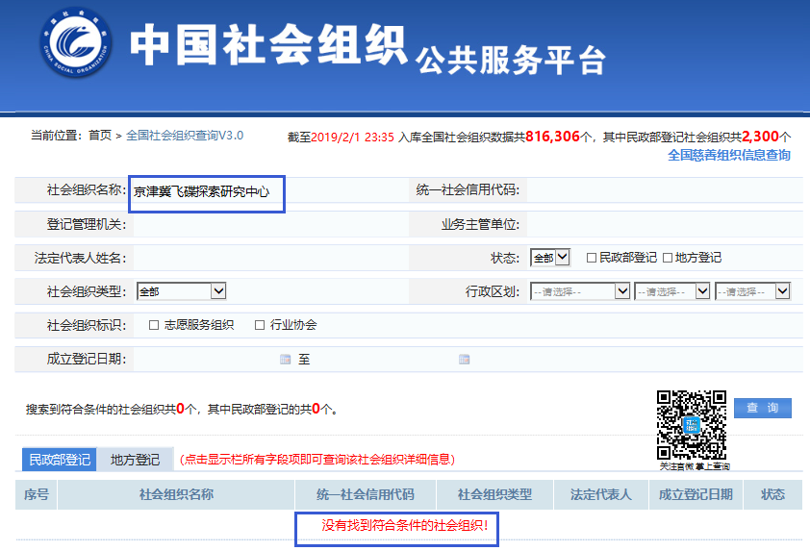Open the second 行政区划 dropdown
This screenshot has width=810, height=551.
(672, 291)
